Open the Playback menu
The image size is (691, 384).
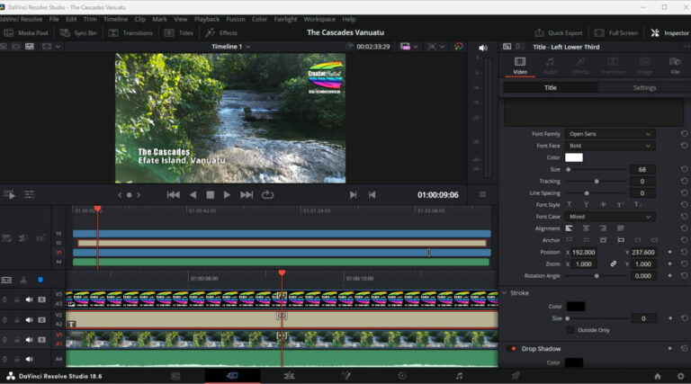pos(207,20)
